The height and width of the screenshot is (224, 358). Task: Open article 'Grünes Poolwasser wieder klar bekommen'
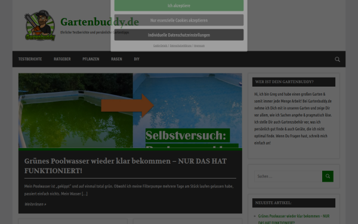[x=125, y=165]
